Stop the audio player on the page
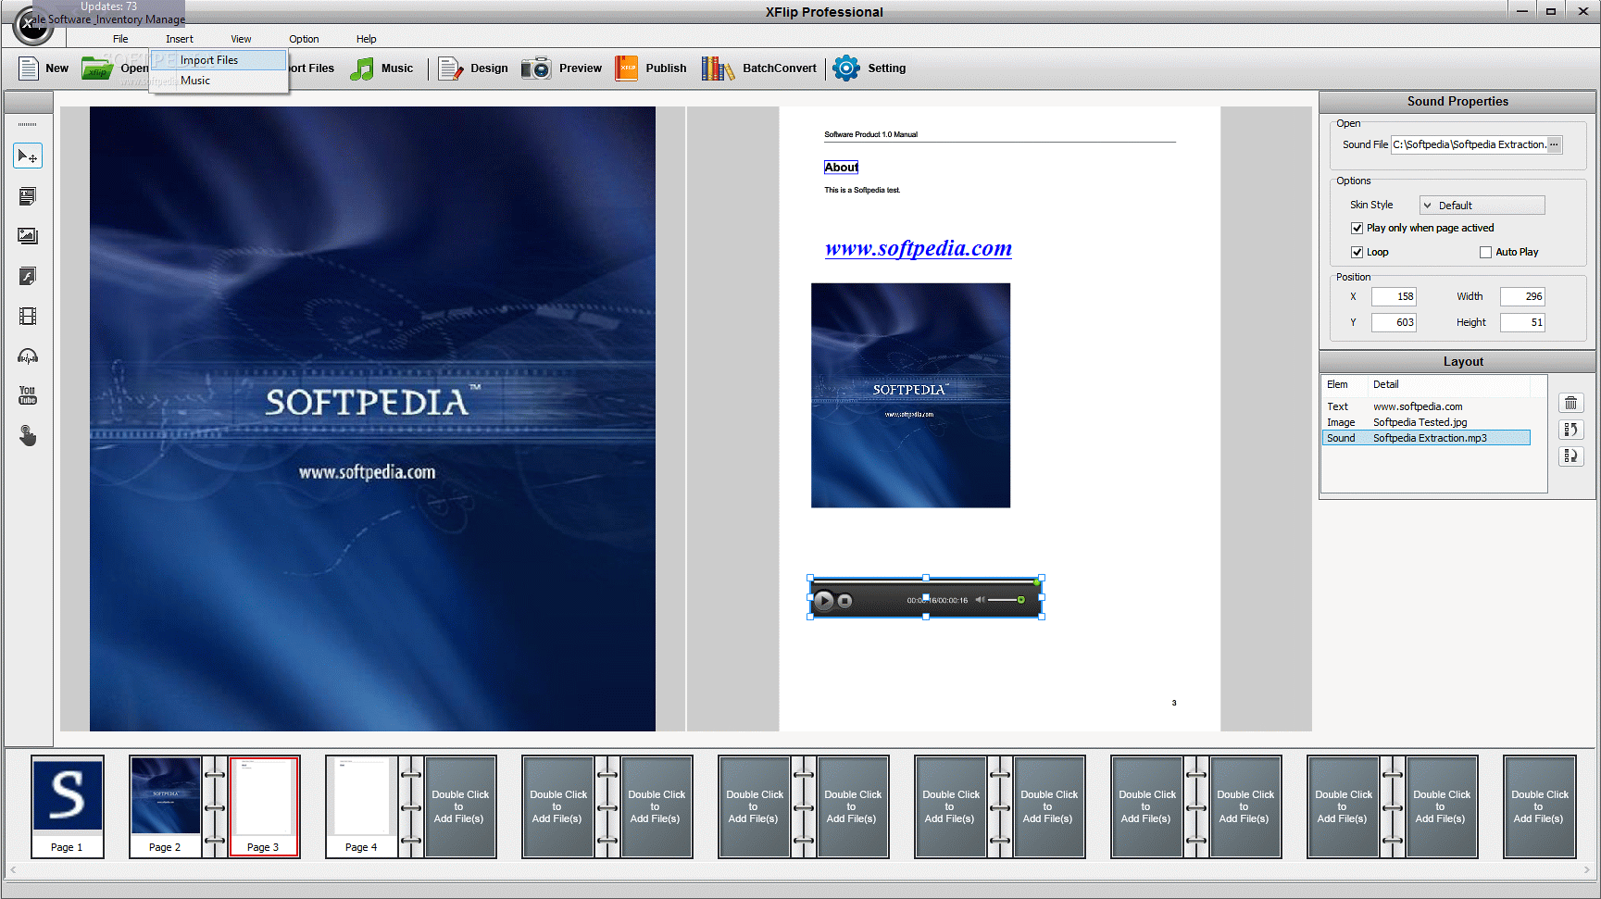The height and width of the screenshot is (899, 1601). point(844,601)
